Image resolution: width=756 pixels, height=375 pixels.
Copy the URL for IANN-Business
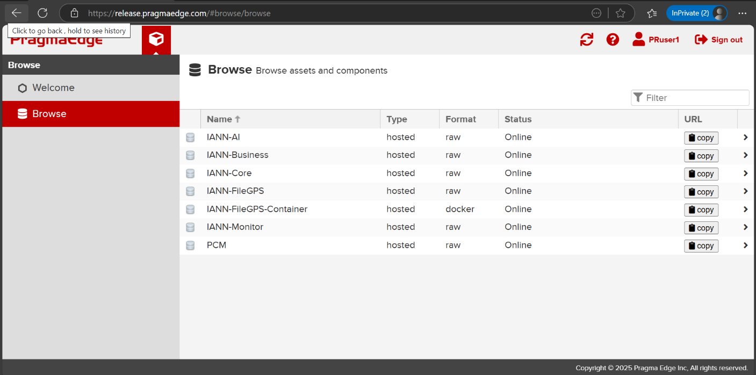pos(701,155)
